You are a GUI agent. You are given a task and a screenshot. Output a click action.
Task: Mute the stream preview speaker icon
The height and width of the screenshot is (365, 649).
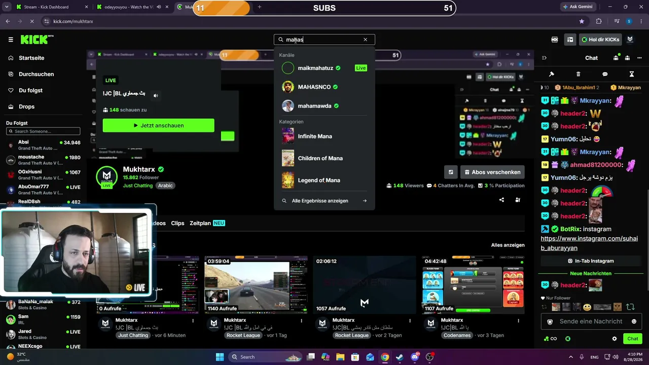pyautogui.click(x=156, y=95)
